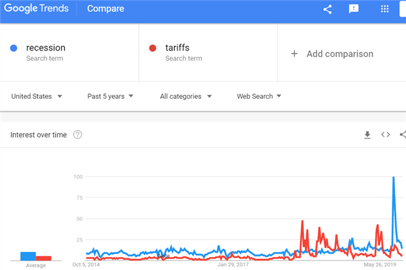The image size is (406, 270).
Task: Click the blue recession color dot
Action: (14, 48)
